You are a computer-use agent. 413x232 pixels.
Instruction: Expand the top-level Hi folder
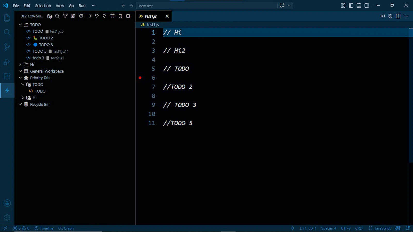pyautogui.click(x=20, y=64)
